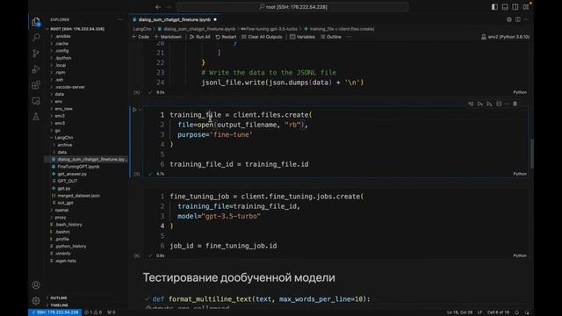The height and width of the screenshot is (316, 562).
Task: Open the Explorer view in activity bar
Action: (36, 22)
